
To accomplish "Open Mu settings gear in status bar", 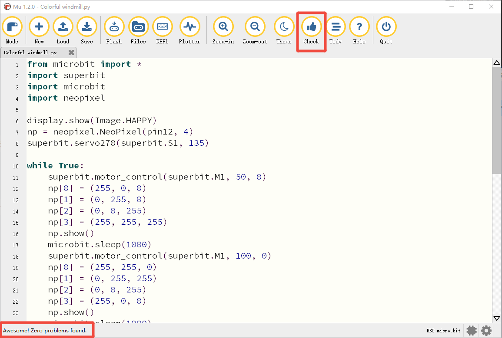I will click(486, 331).
